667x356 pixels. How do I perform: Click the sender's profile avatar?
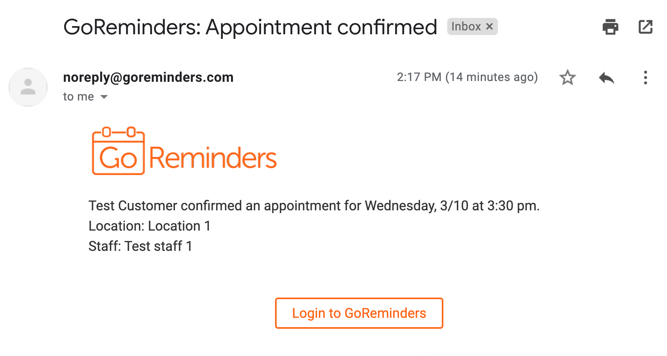(x=28, y=87)
